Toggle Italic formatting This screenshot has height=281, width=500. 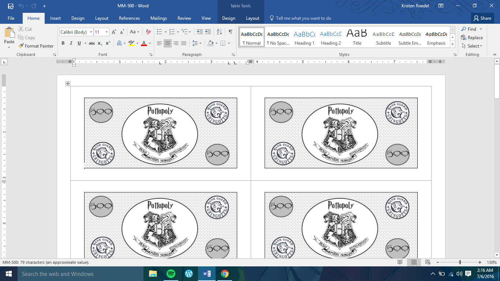71,43
